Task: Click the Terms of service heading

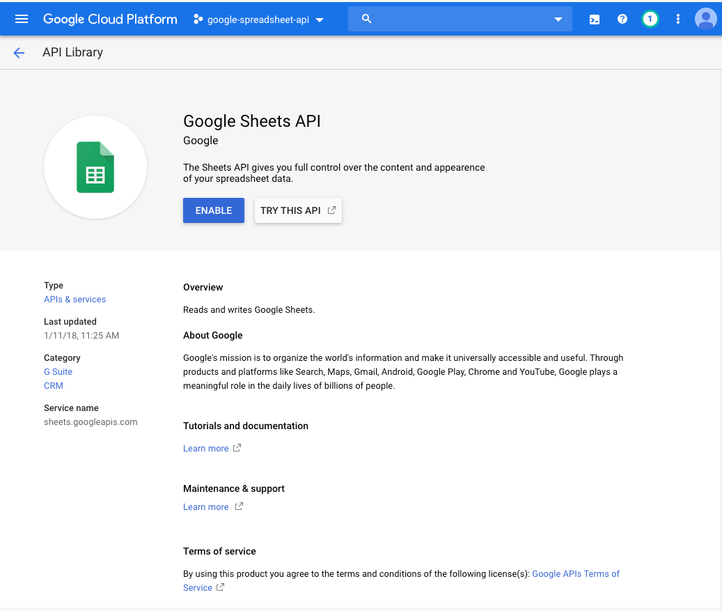Action: tap(219, 551)
